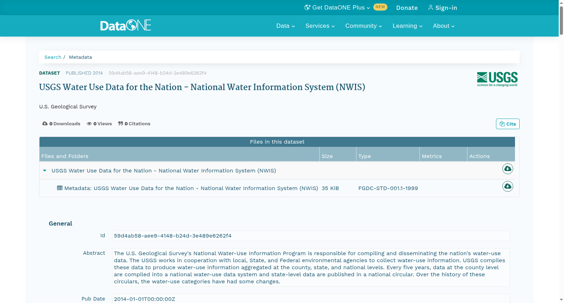Click the table icon next to the Metadata file

(60, 188)
